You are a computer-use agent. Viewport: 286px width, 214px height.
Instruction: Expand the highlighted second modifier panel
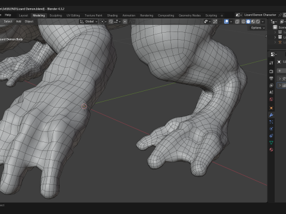coord(279,86)
